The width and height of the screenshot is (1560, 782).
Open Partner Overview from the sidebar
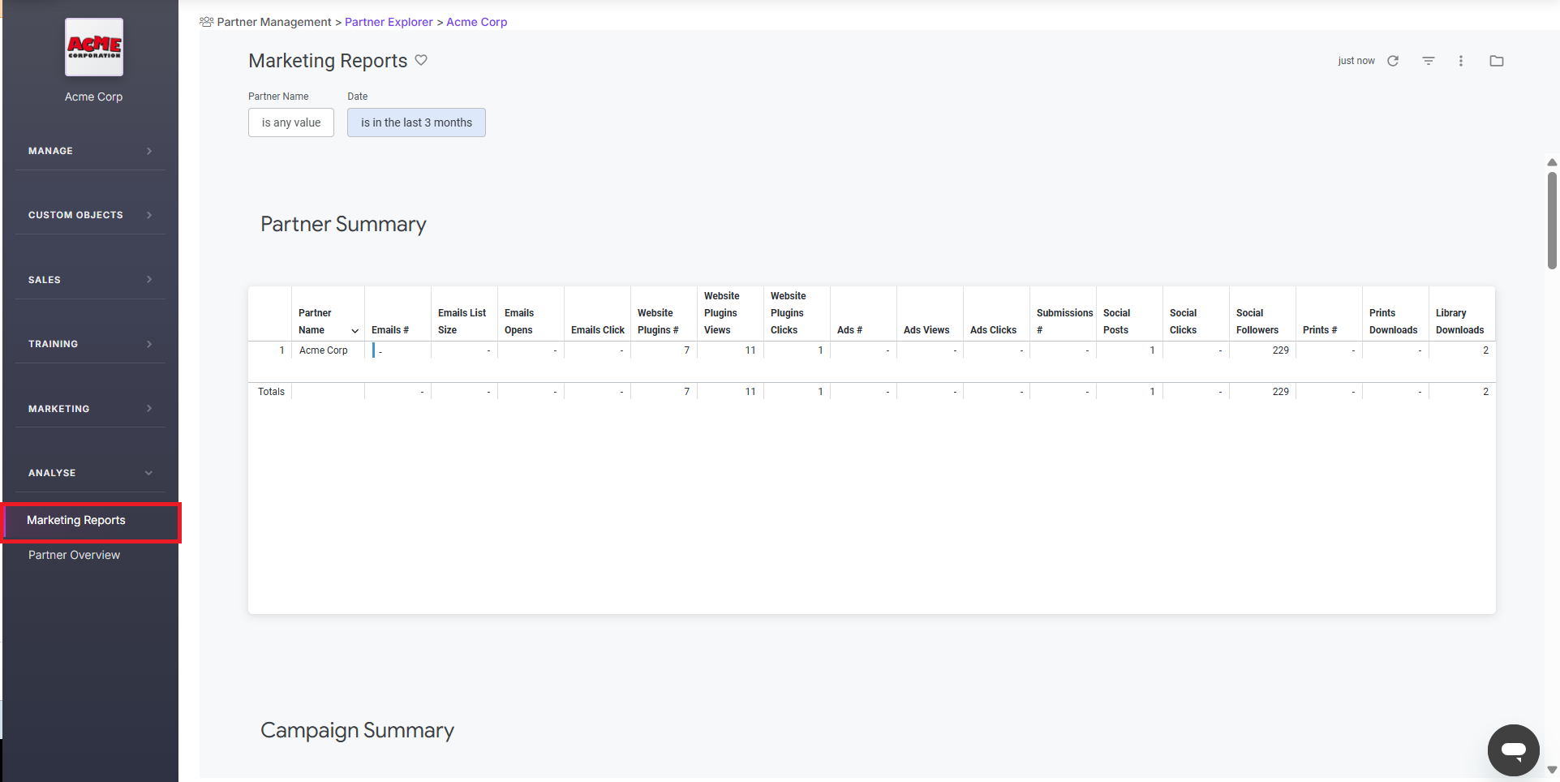pyautogui.click(x=74, y=555)
